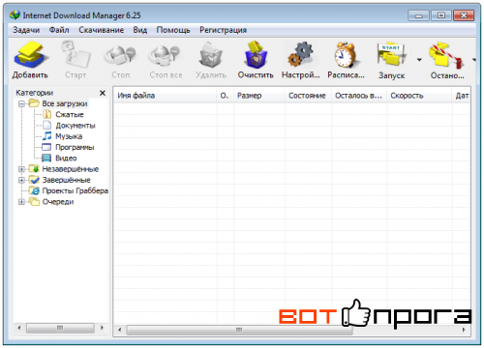Expand the Незавершённые tree node

21,169
